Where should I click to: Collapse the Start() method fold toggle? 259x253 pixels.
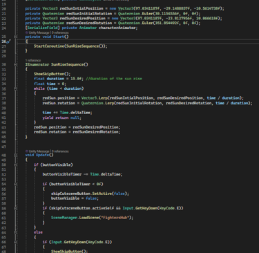[x=15, y=37]
